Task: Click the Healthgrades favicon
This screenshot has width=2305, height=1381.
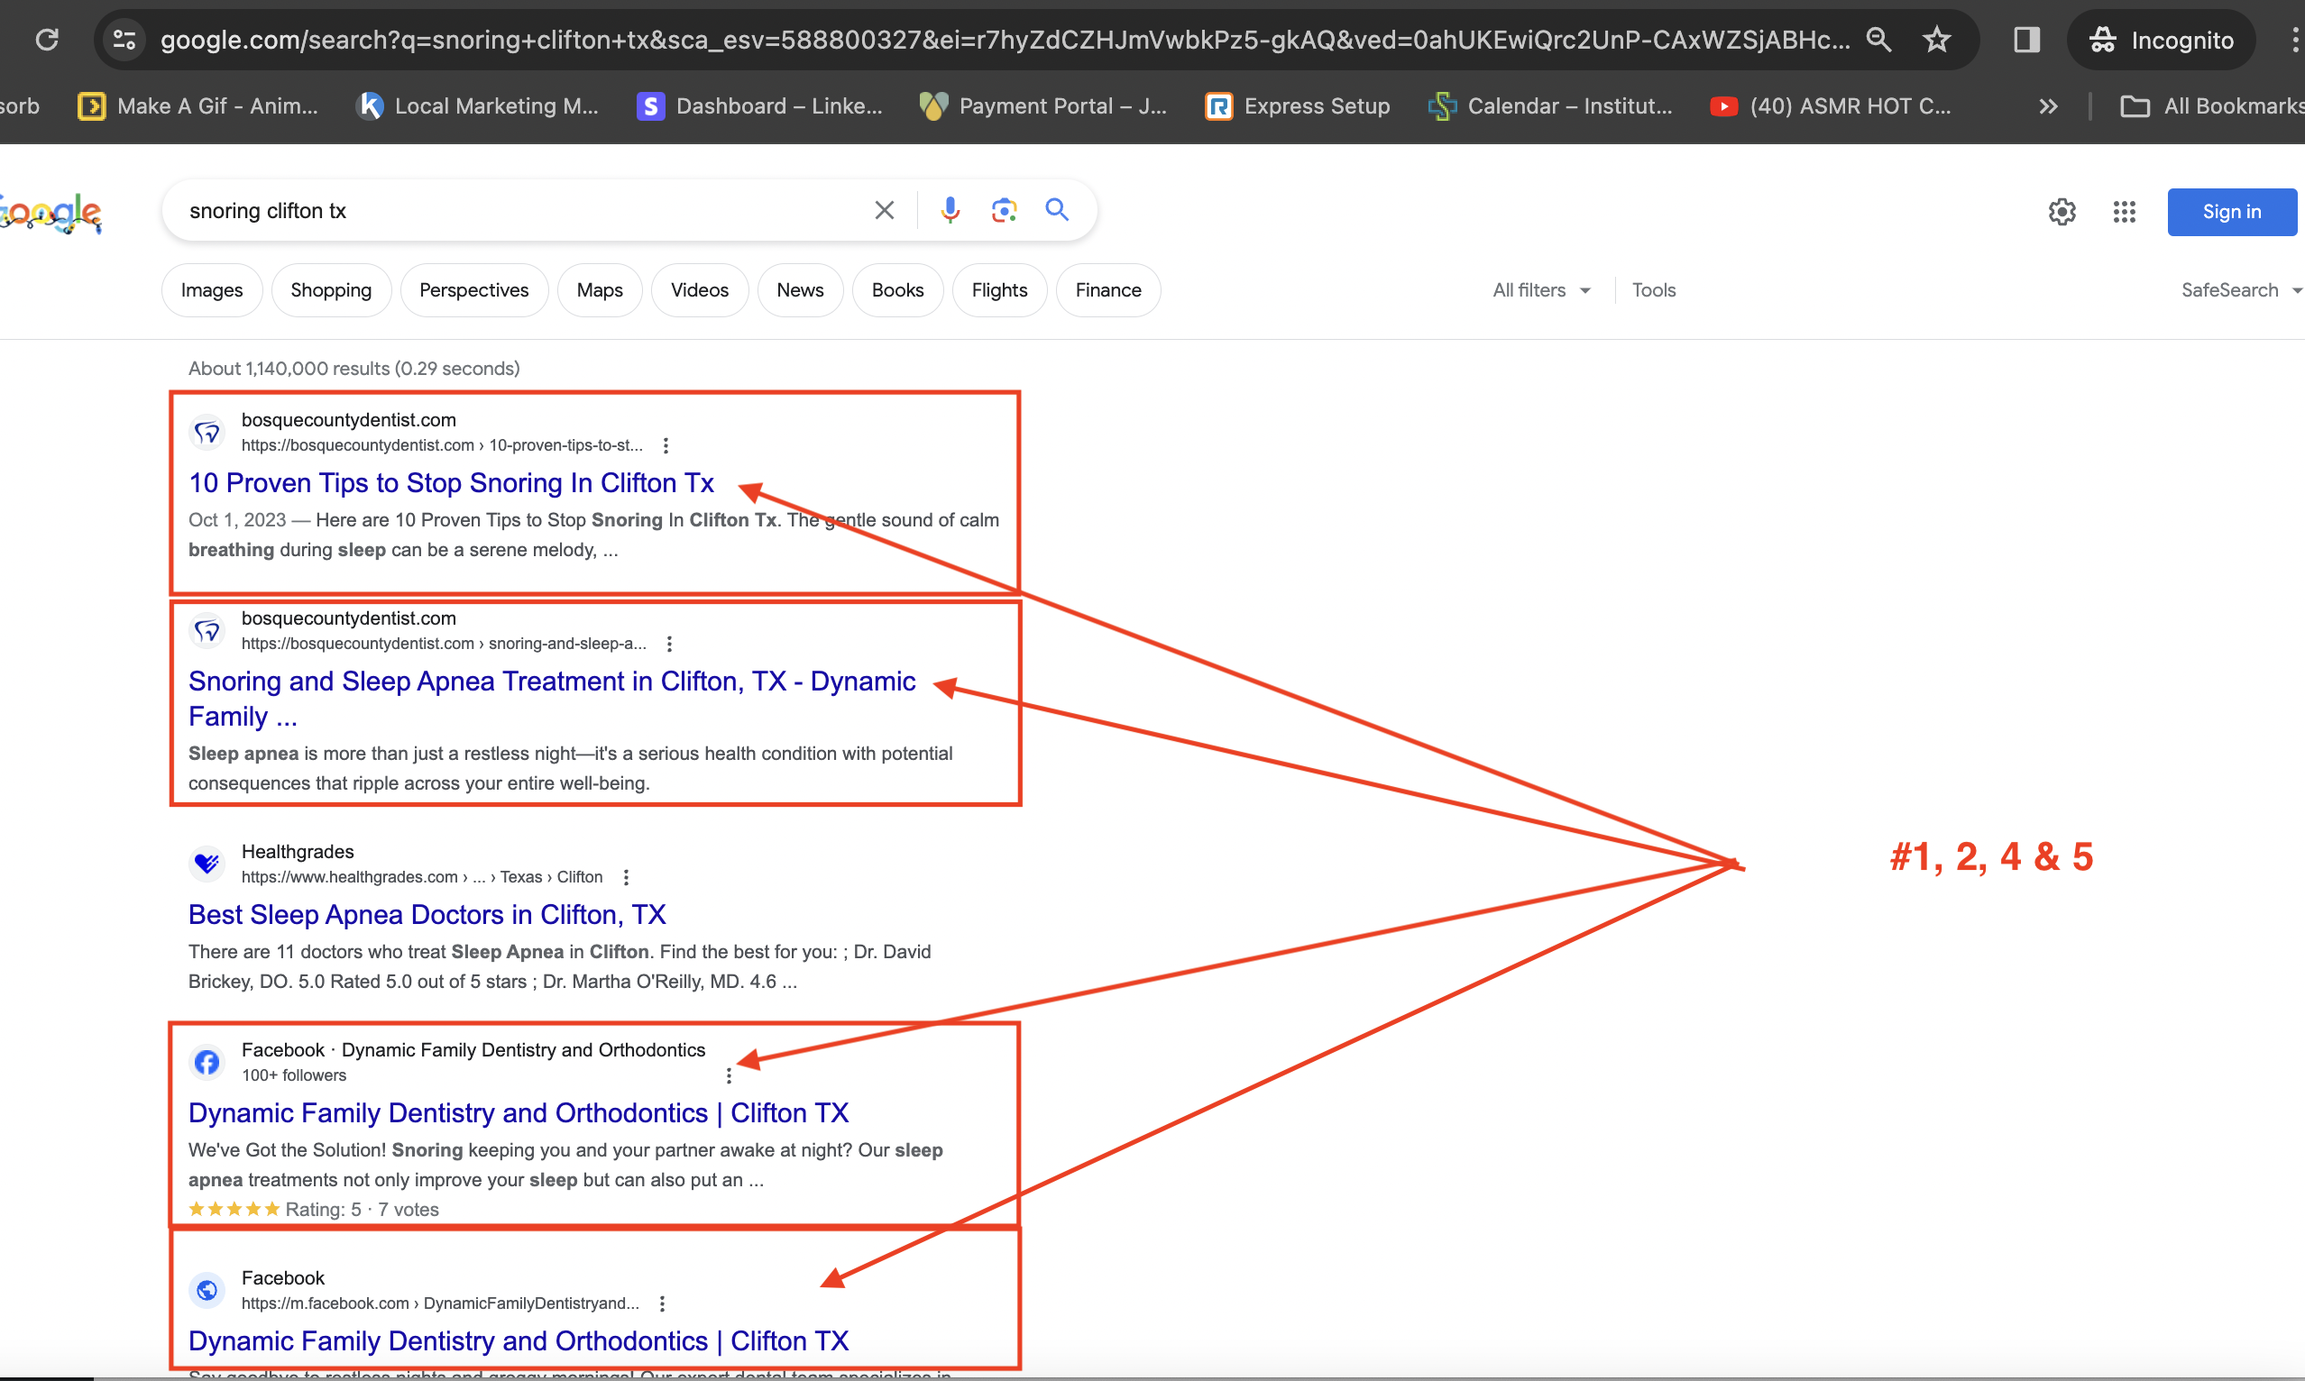Action: [207, 864]
